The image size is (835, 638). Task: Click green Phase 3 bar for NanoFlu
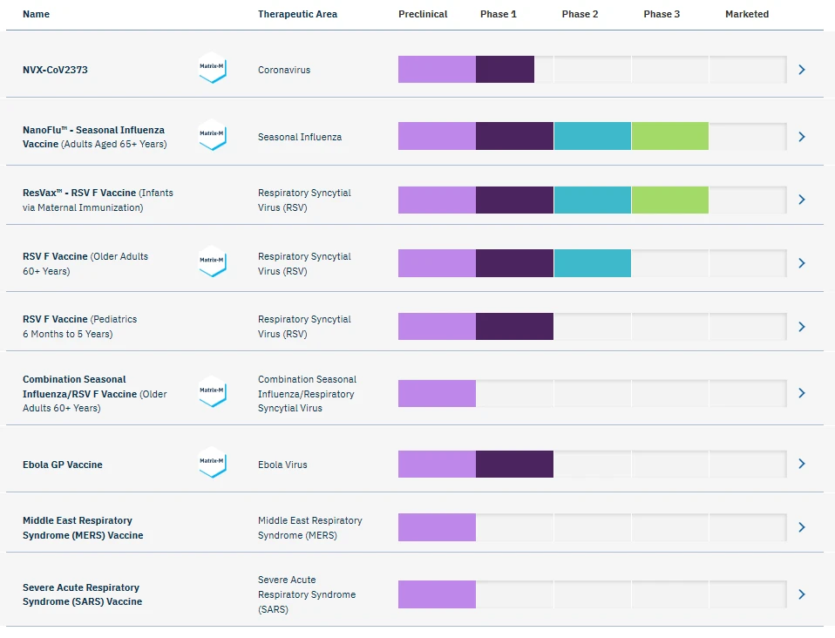point(669,136)
